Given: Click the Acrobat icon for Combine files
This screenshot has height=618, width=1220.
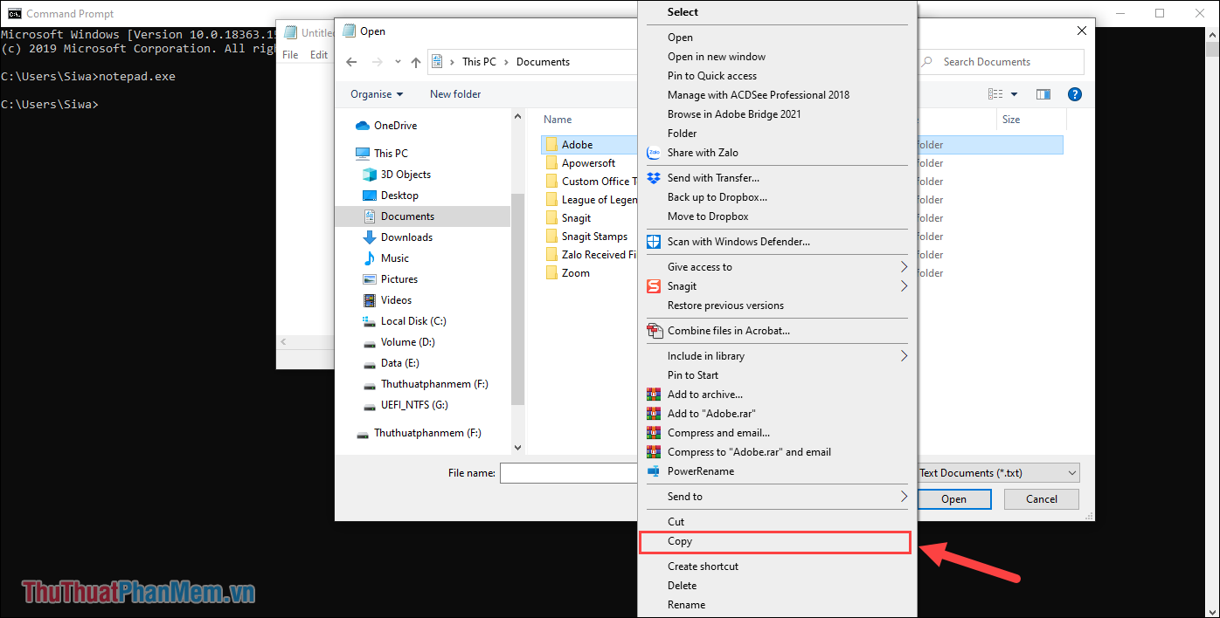Looking at the screenshot, I should [x=653, y=331].
